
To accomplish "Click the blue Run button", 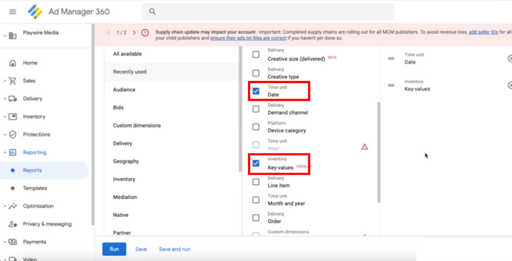I will [114, 249].
